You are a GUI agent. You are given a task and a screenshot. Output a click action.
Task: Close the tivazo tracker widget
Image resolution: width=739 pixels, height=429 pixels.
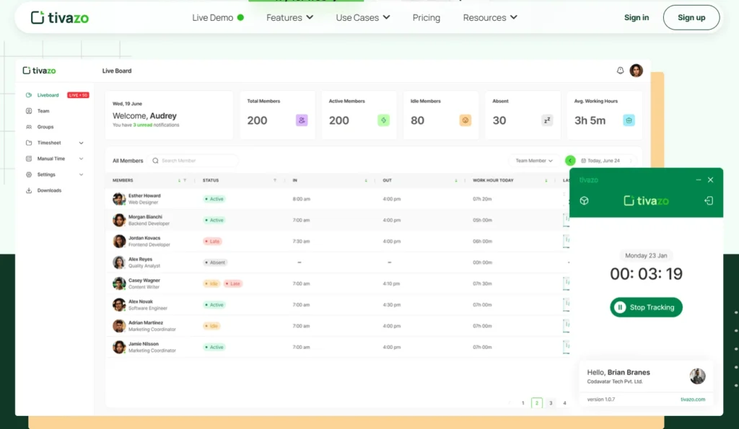710,180
